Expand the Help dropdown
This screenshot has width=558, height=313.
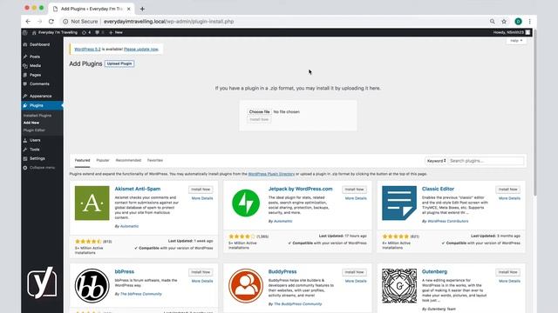click(516, 41)
